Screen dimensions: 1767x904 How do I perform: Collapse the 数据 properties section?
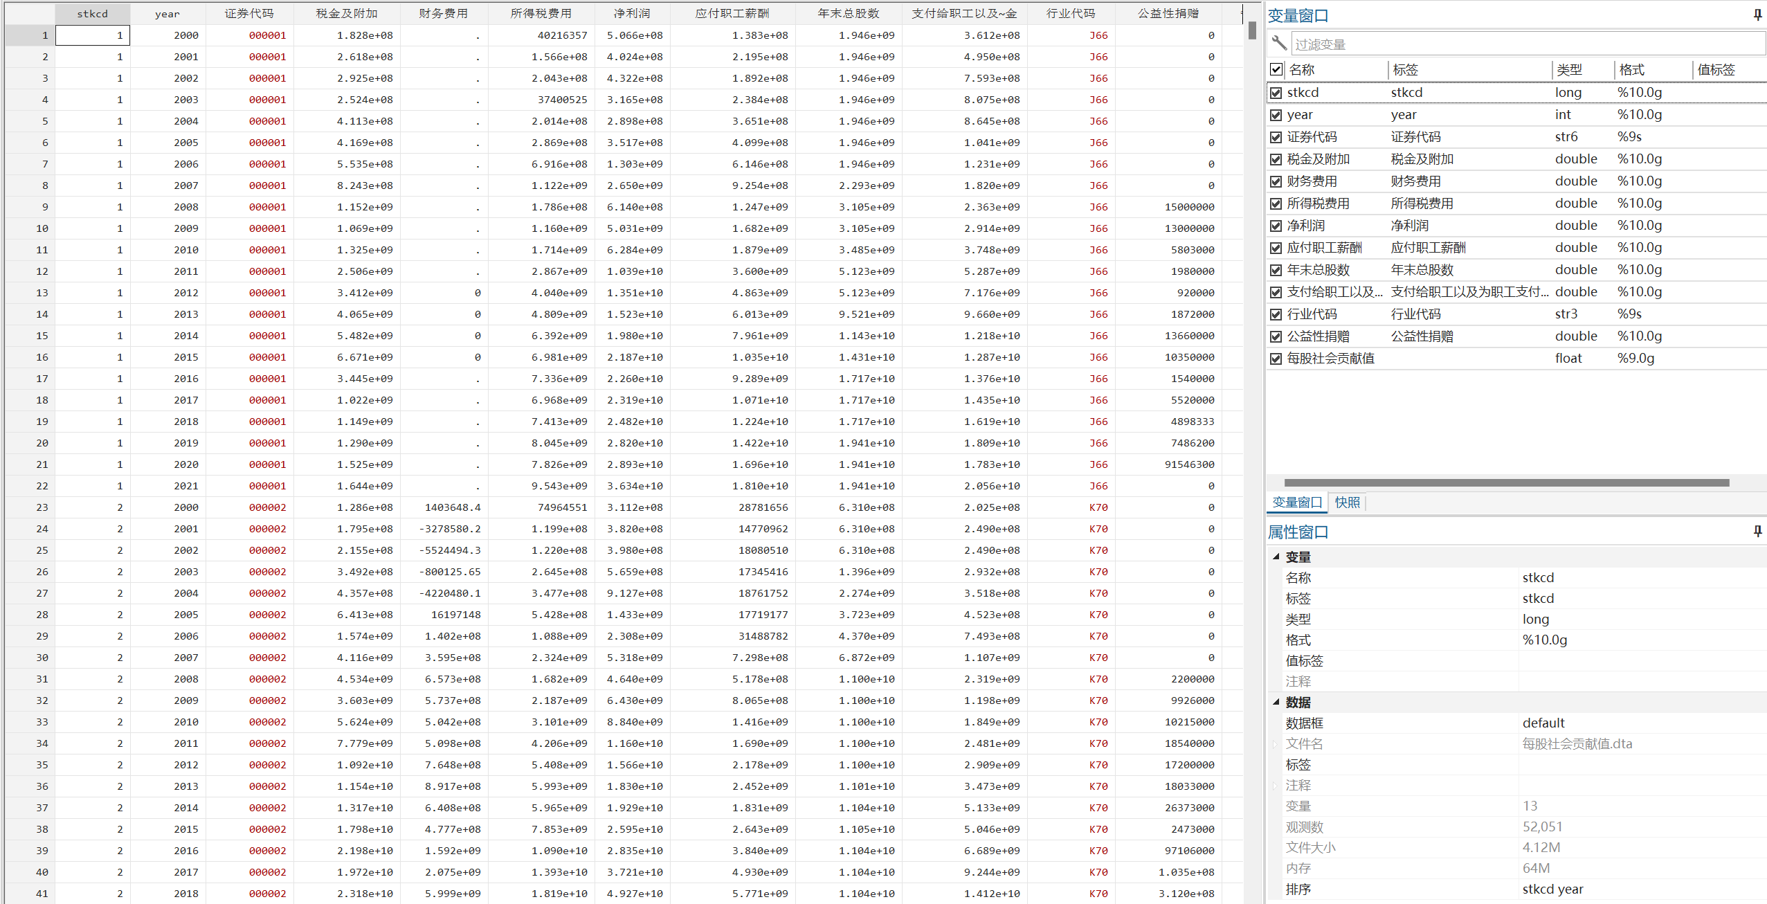pos(1276,702)
